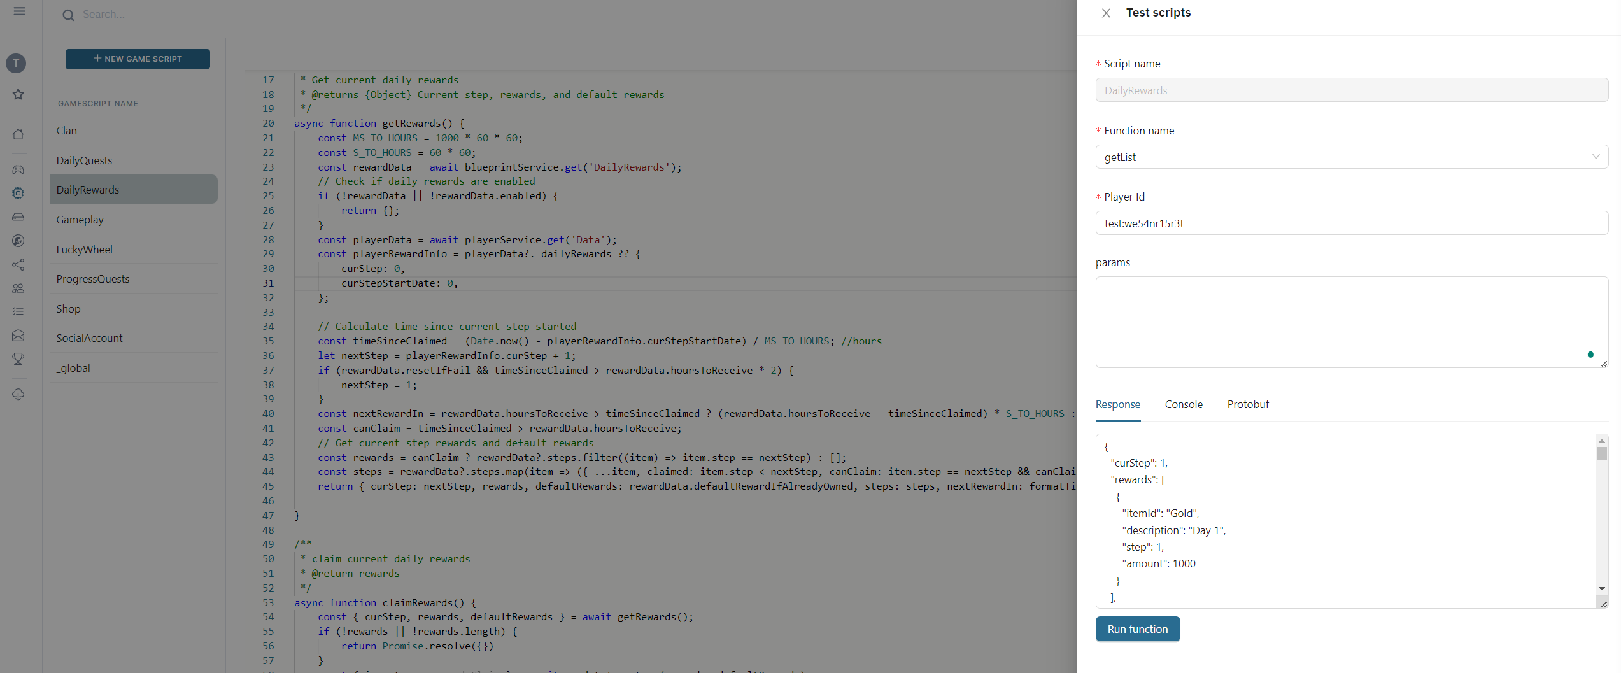Open the globe icon section
Screen dimensions: 1621x673
point(18,241)
